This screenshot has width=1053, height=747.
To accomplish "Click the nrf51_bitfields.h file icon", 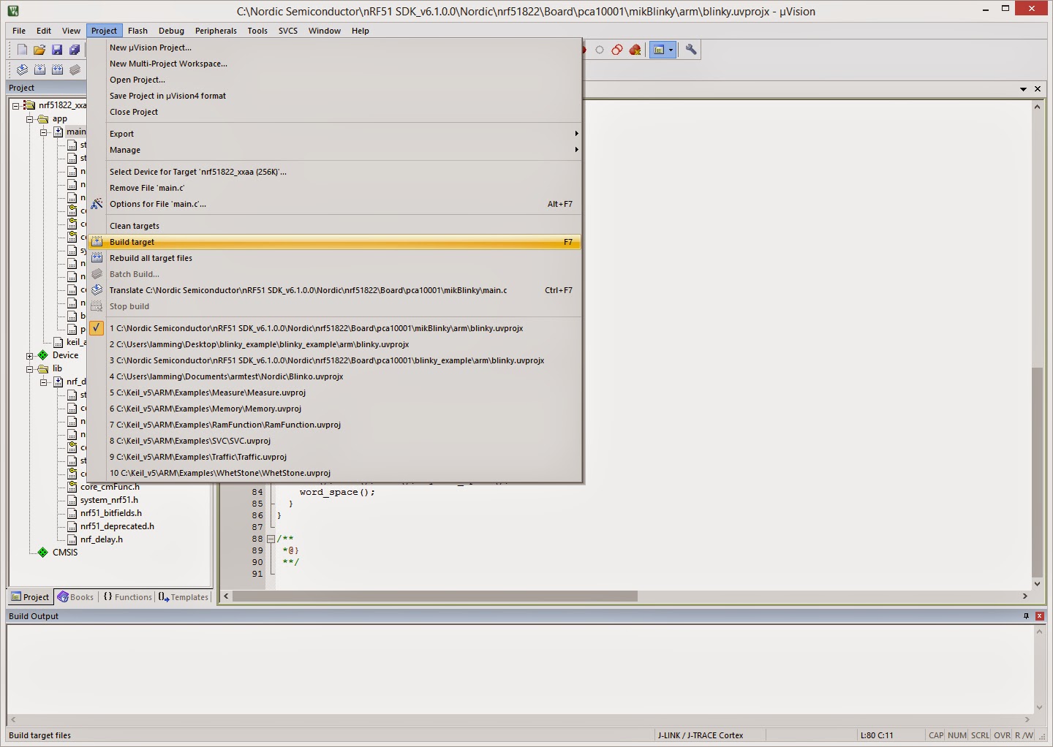I will (72, 513).
